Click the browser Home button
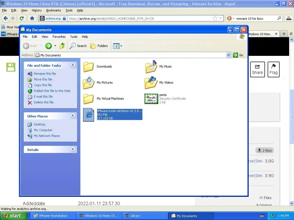This screenshot has width=294, height=220. [x=32, y=18]
